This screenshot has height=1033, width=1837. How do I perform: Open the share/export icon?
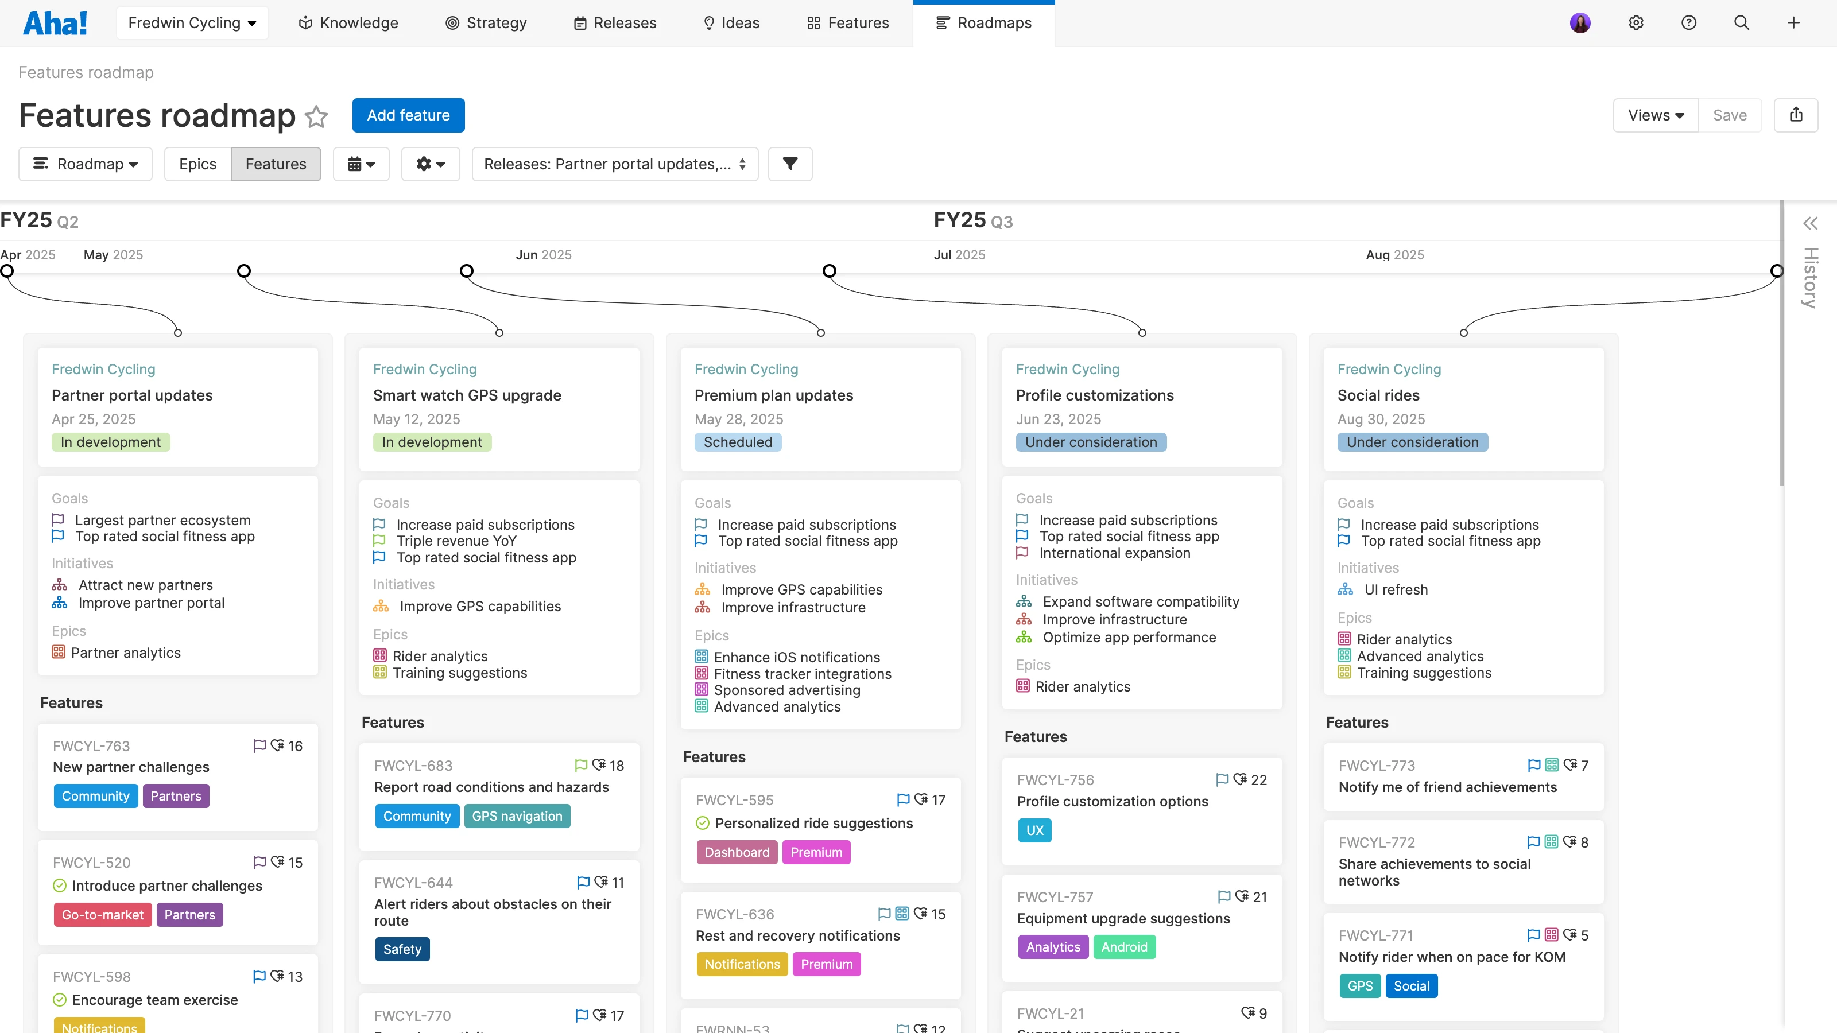click(1796, 115)
